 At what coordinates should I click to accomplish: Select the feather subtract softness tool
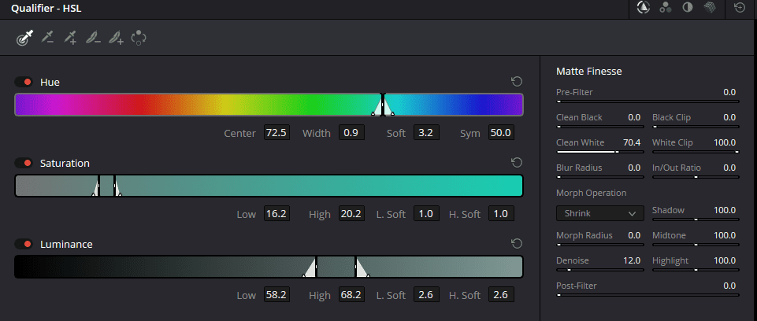[x=93, y=38]
